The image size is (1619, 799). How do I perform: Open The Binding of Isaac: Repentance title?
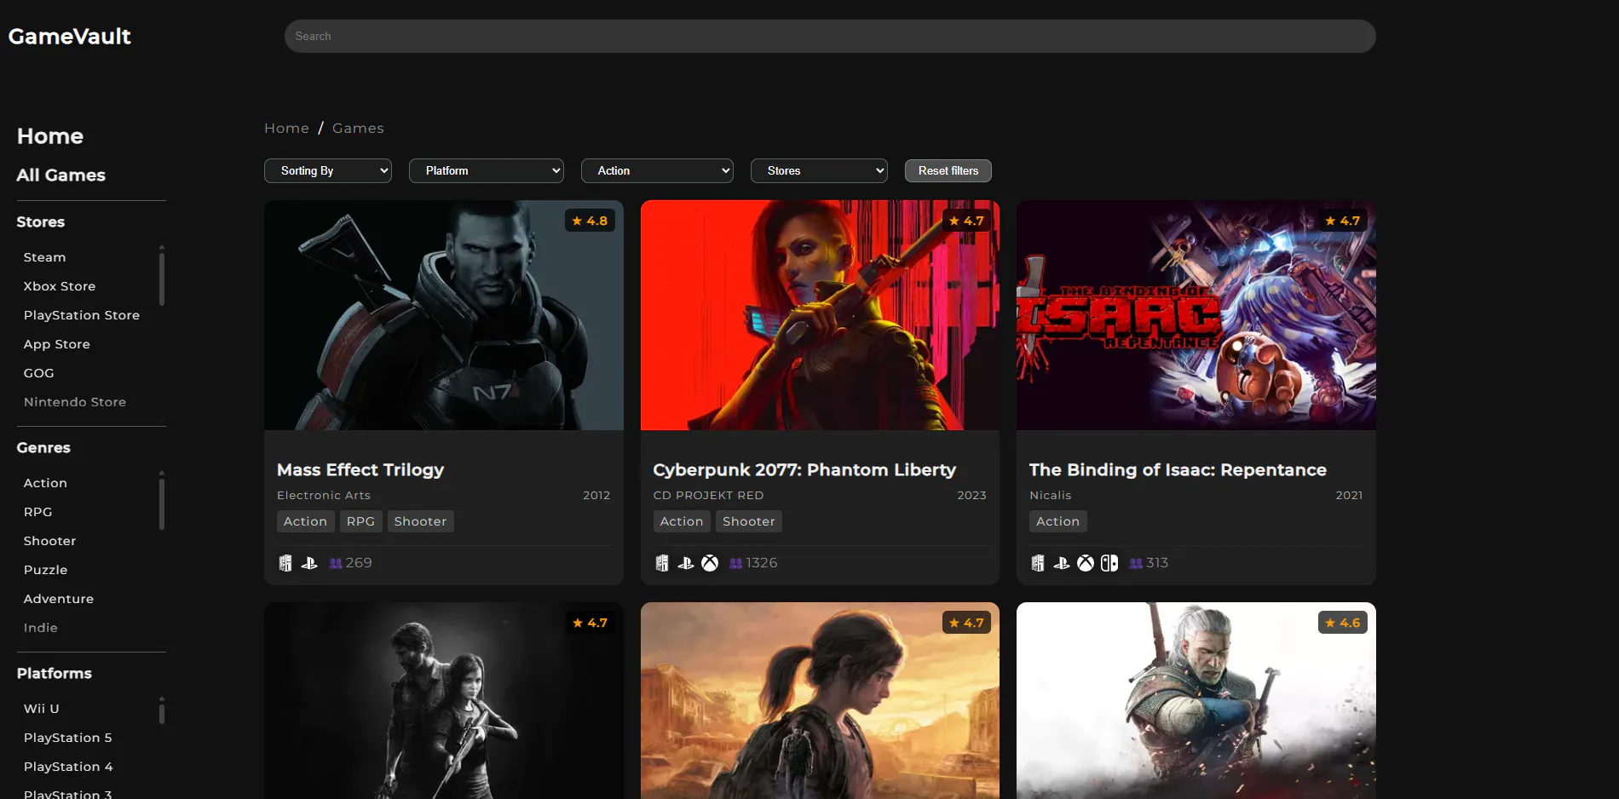point(1178,470)
